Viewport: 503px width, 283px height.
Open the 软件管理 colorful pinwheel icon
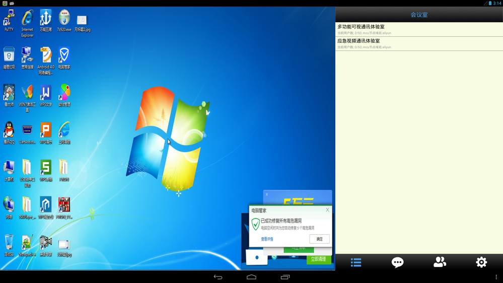[x=64, y=95]
